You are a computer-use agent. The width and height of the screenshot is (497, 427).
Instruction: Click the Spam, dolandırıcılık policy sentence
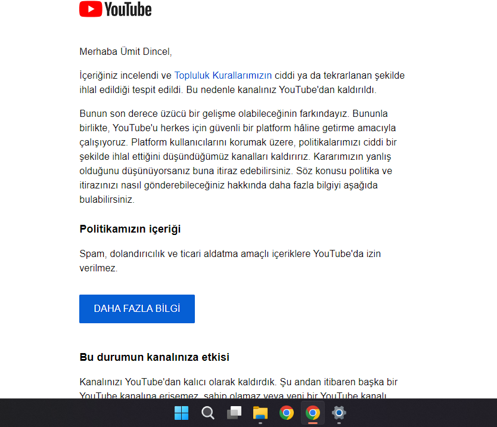[x=230, y=261]
